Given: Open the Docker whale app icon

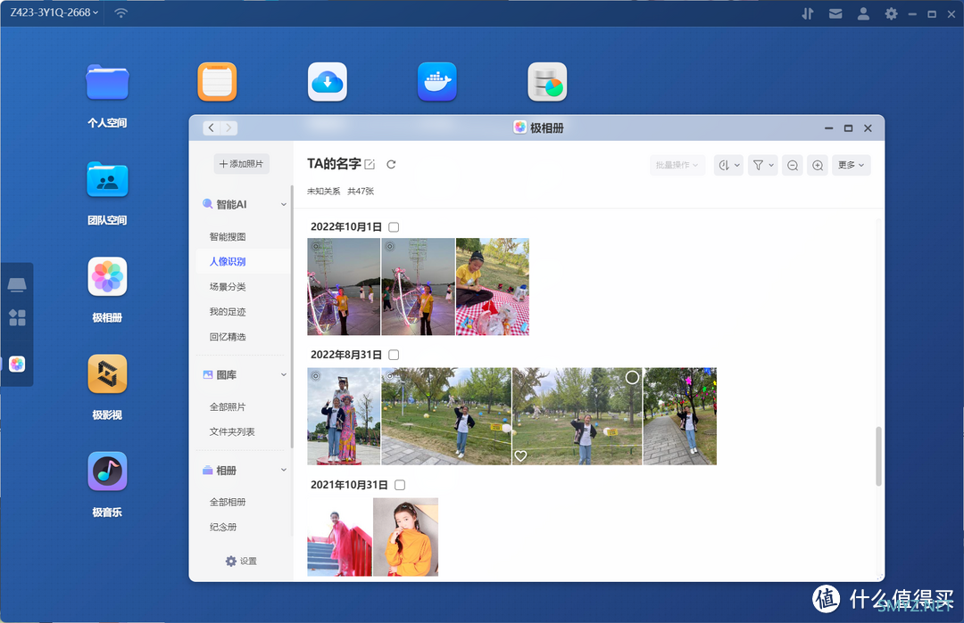Looking at the screenshot, I should [x=437, y=82].
